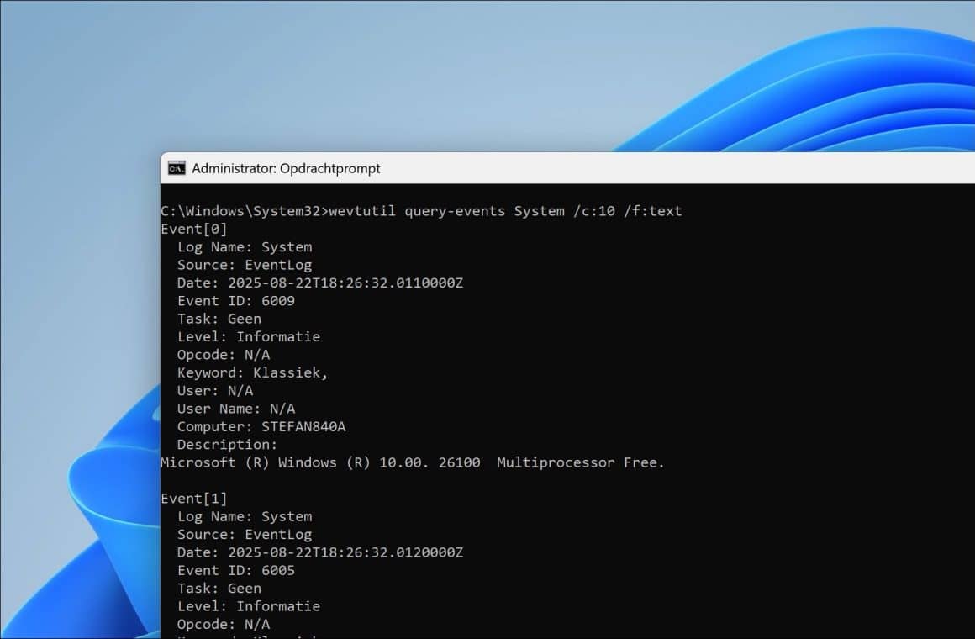This screenshot has height=639, width=975.
Task: Select the Computer: STEFAN840A text
Action: coord(261,426)
